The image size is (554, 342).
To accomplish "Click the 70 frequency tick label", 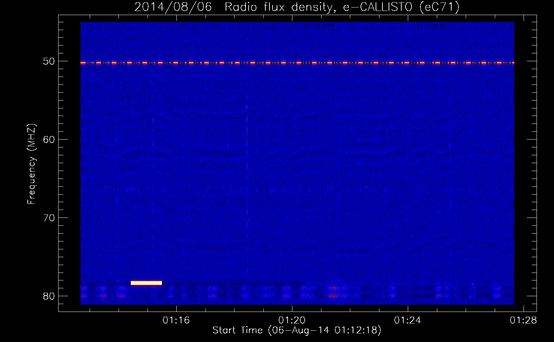I will point(49,218).
